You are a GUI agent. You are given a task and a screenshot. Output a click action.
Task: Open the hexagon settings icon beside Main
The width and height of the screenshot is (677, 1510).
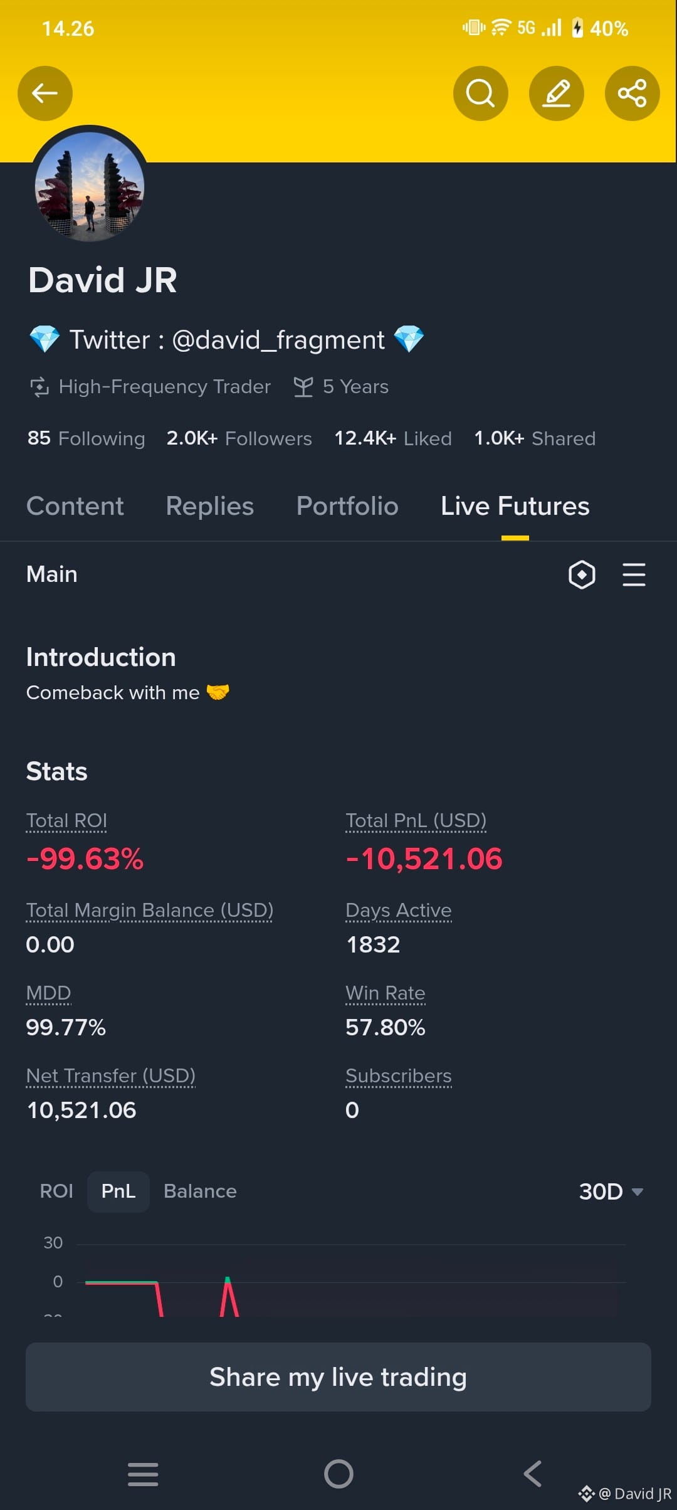[582, 574]
